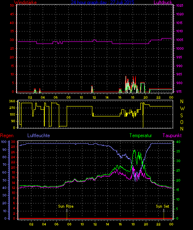Click the 24 hour graph day title

coord(102,2)
